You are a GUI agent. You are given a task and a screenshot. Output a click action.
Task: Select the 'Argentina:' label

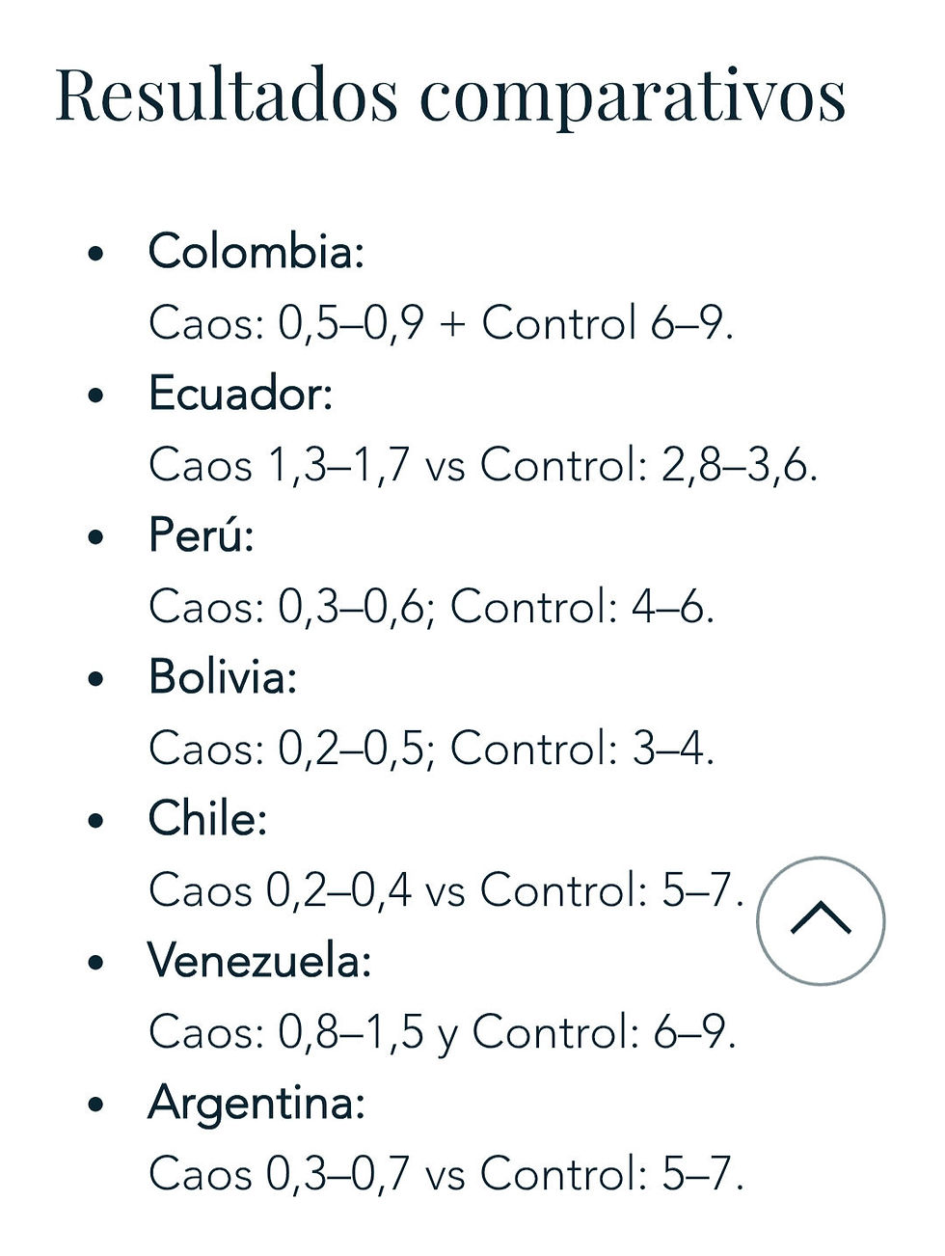(256, 1103)
